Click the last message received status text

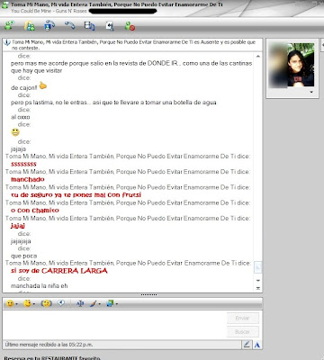(49, 345)
